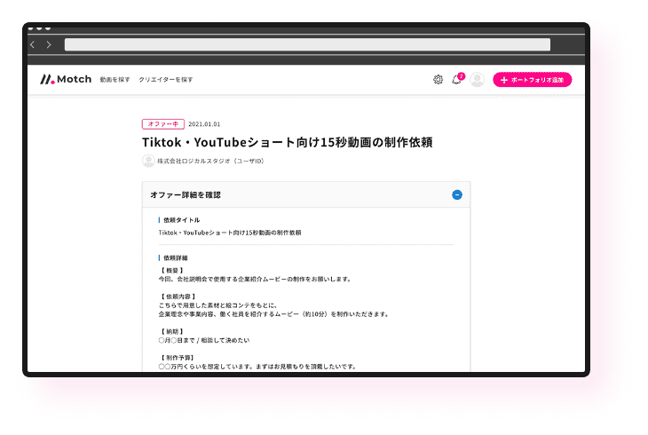Click the browser forward arrow
648x435 pixels.
coord(49,44)
